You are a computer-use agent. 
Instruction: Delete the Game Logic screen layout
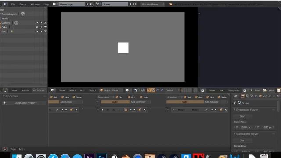tap(91, 4)
